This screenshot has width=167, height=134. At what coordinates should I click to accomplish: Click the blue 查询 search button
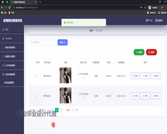pyautogui.click(x=62, y=43)
